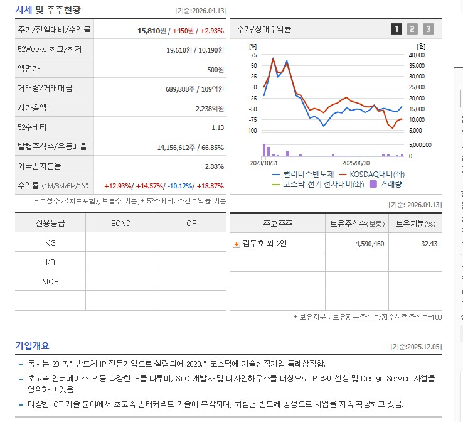The height and width of the screenshot is (422, 463).
Task: Click the purple 거래량 legend swatch
Action: pyautogui.click(x=373, y=184)
